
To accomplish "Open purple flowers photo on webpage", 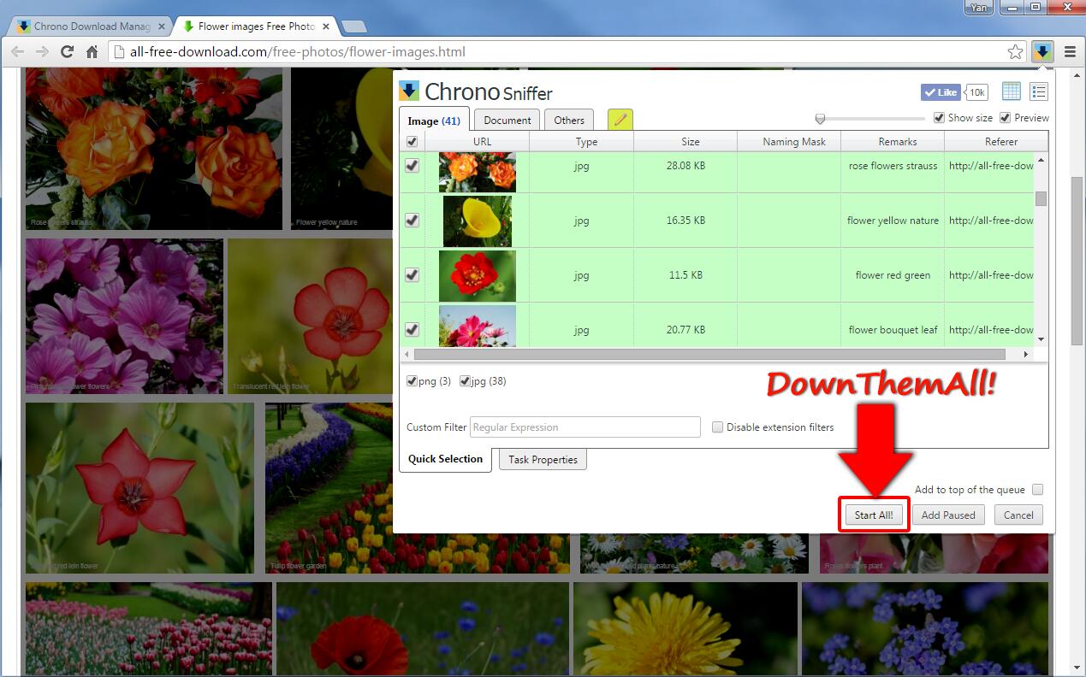I will click(124, 316).
